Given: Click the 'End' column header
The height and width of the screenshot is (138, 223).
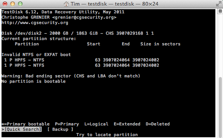Looking at the screenshot, I should tap(126, 44).
